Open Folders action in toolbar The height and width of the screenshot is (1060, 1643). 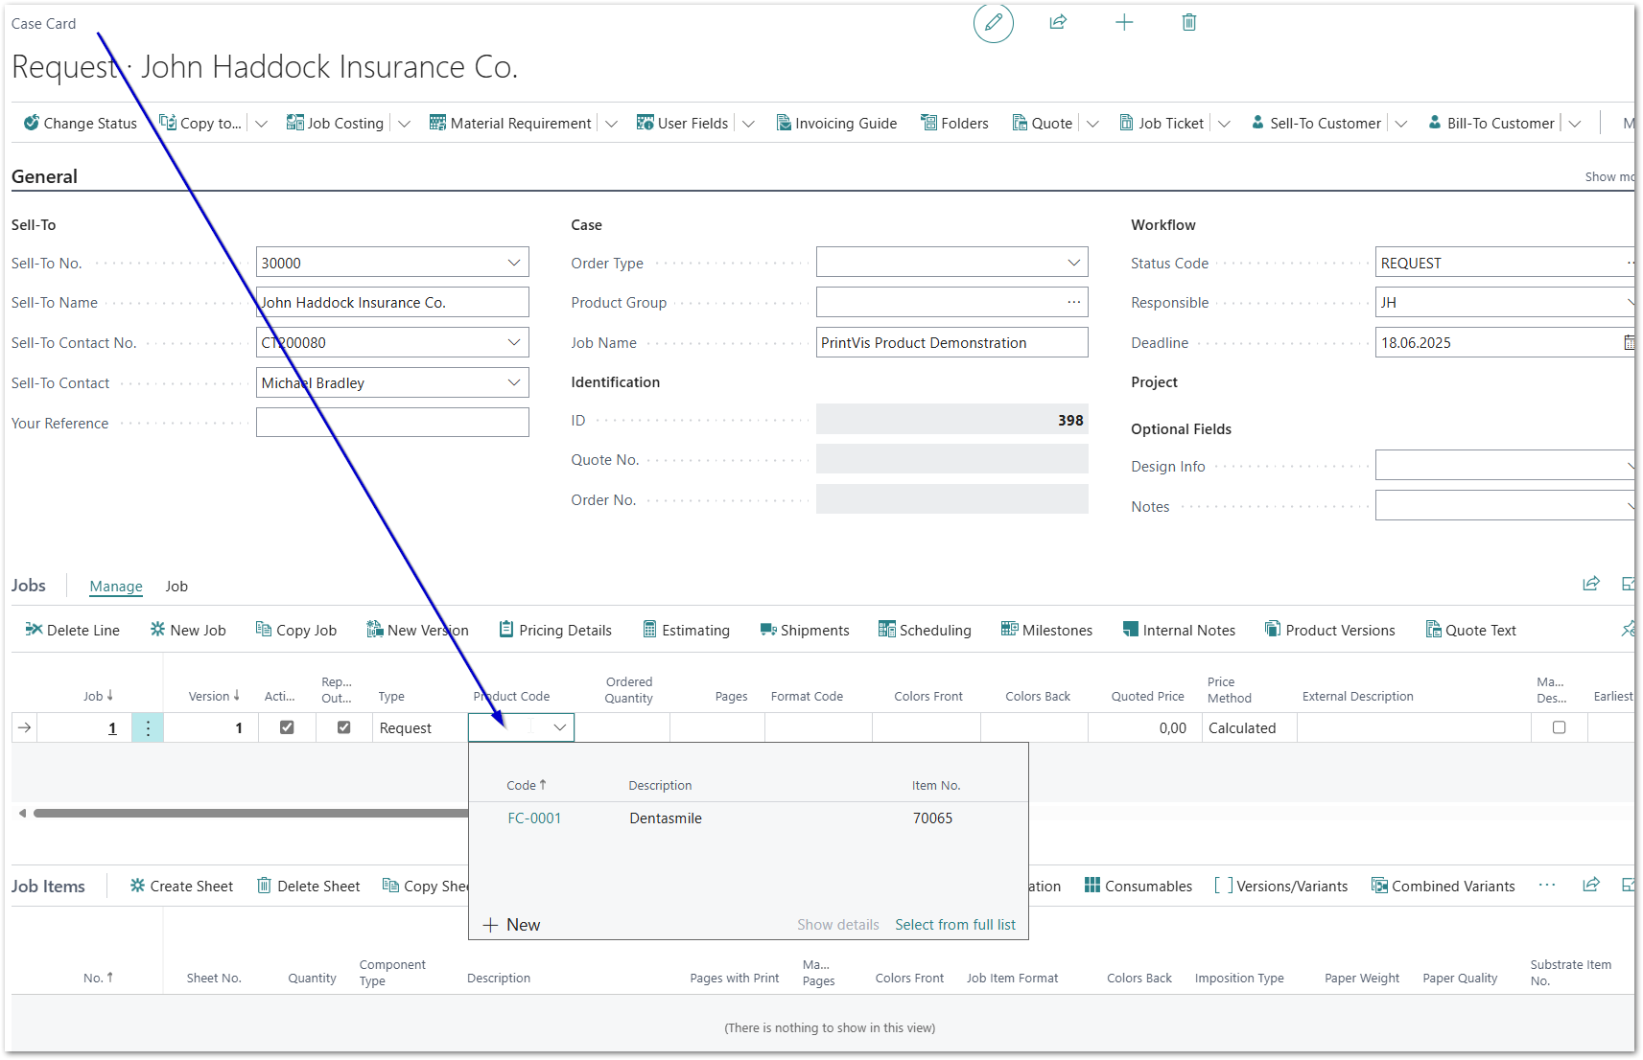click(x=954, y=124)
